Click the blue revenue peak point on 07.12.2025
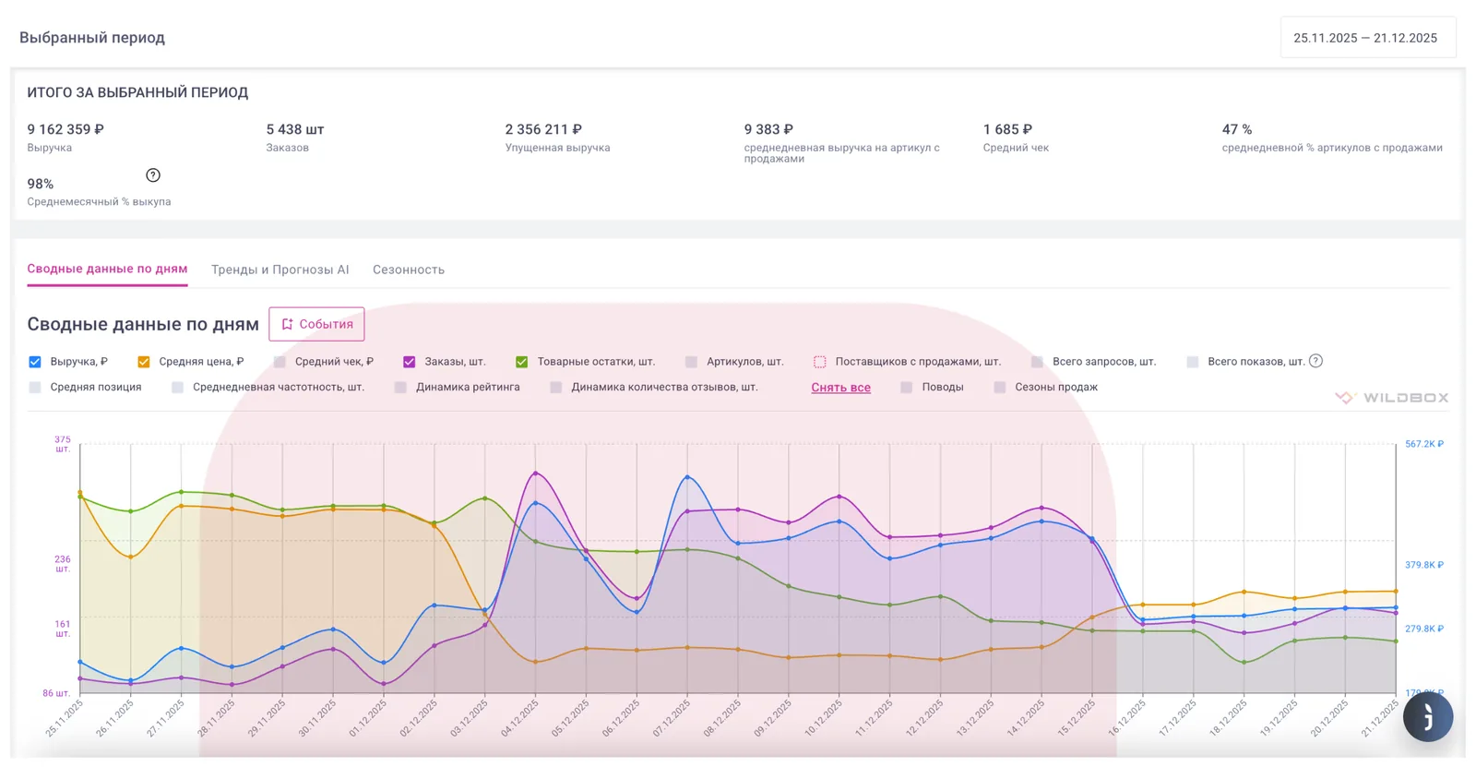Screen dimensions: 1476x767 687,477
